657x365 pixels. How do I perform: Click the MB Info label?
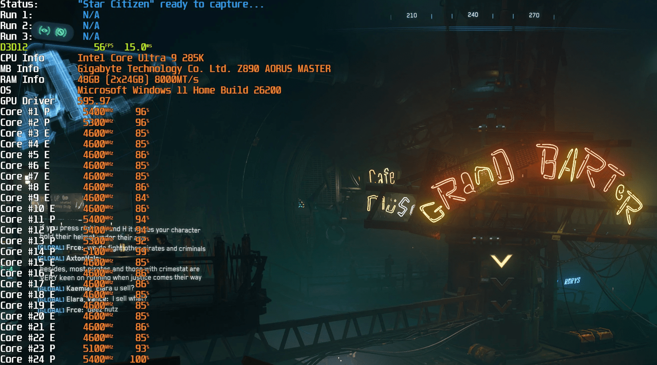click(x=20, y=69)
